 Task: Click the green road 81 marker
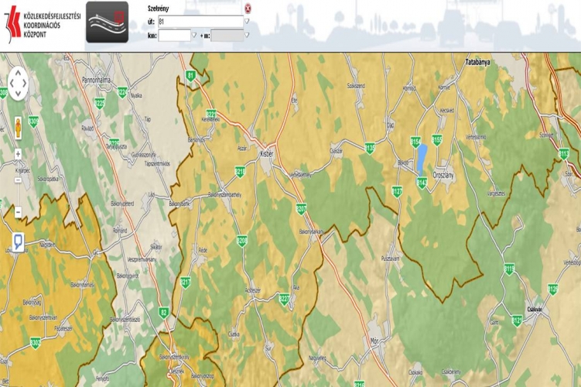190,76
